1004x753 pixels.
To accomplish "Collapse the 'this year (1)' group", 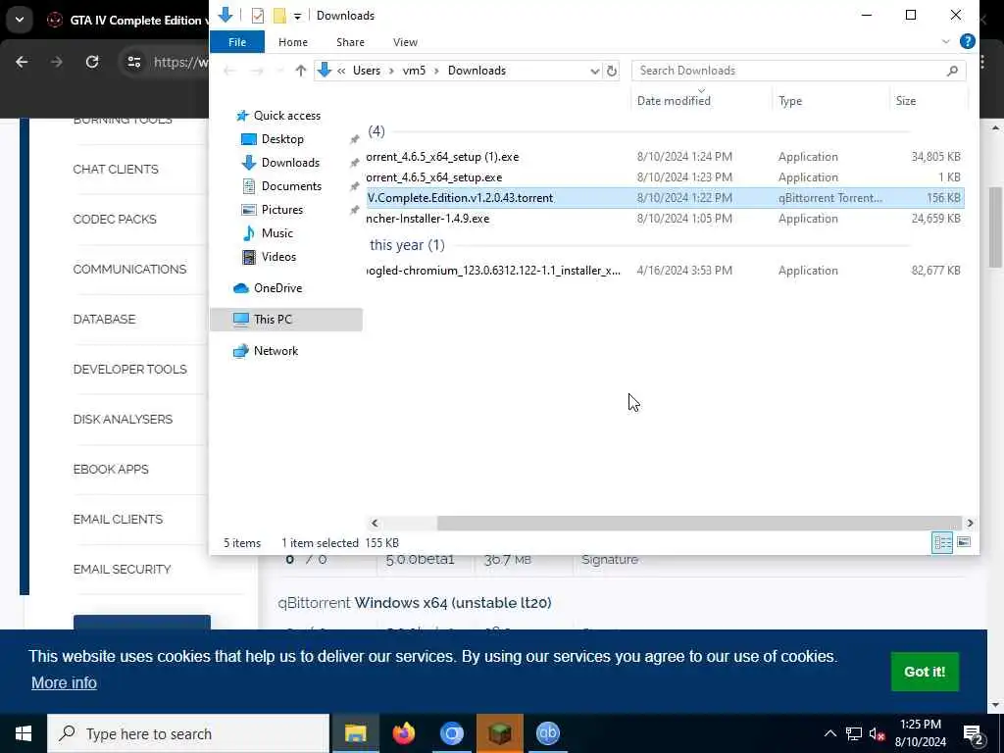I will (x=407, y=245).
